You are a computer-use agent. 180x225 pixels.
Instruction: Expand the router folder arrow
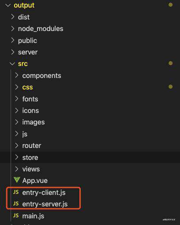(17, 145)
